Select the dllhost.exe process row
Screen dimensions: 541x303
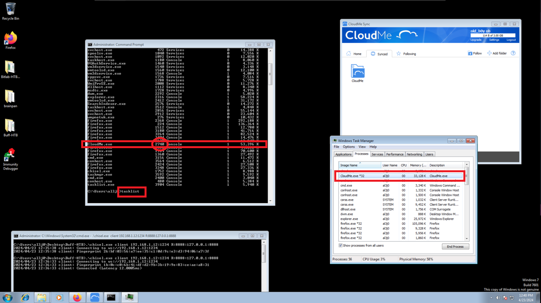(401, 209)
